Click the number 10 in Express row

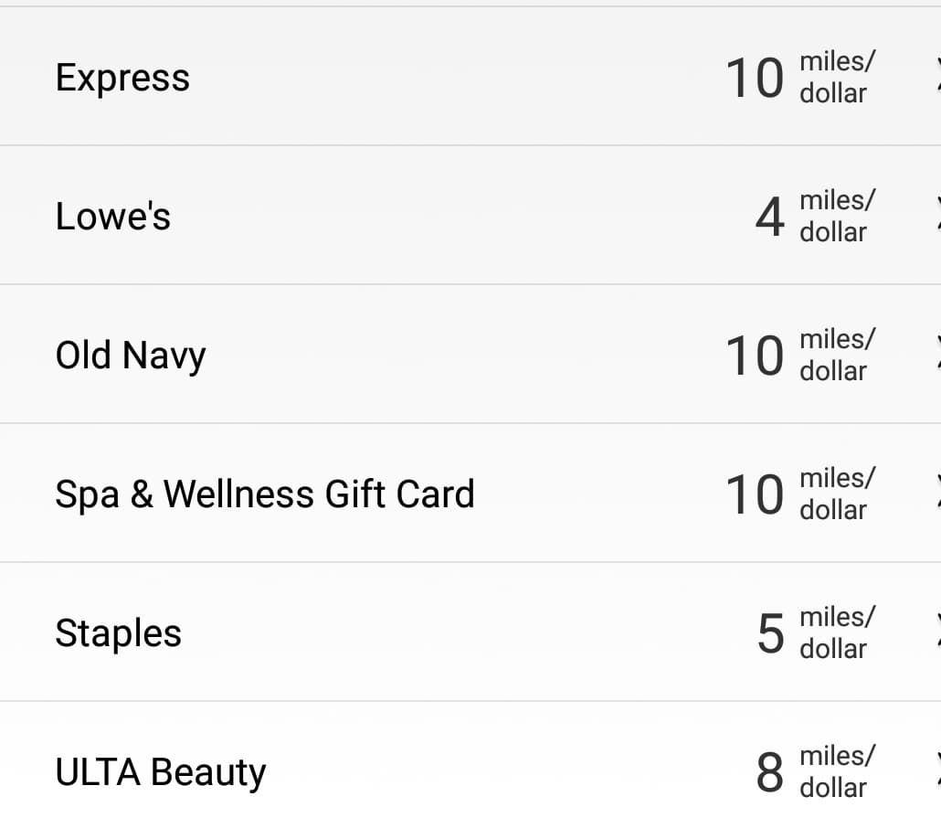(755, 79)
